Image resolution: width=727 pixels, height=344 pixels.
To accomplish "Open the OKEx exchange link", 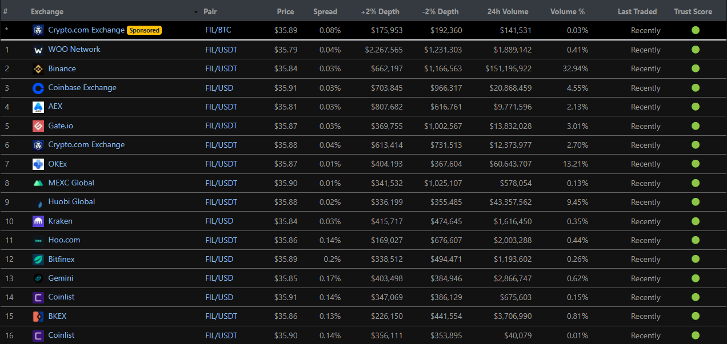I will pos(57,164).
